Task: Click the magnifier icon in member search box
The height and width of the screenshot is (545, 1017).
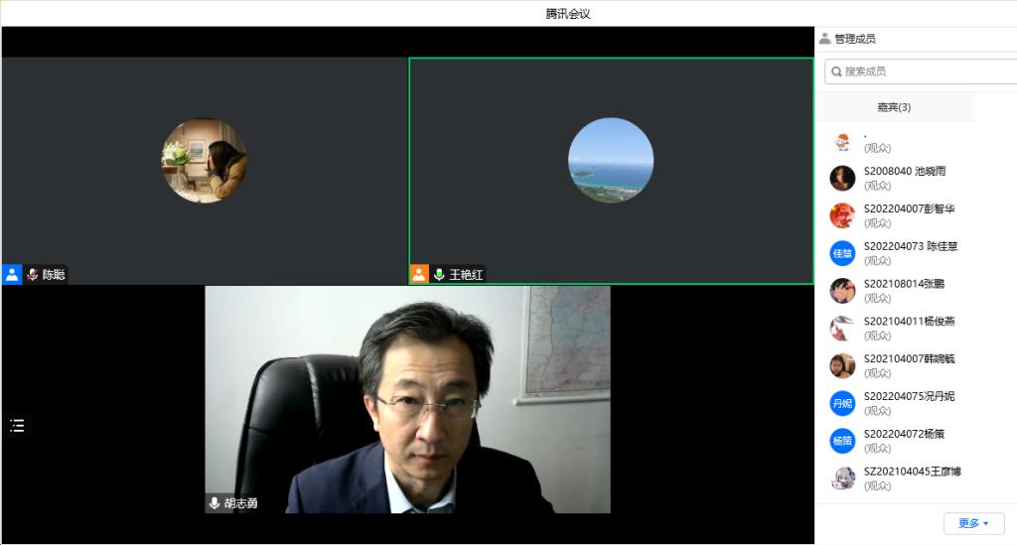Action: (836, 71)
